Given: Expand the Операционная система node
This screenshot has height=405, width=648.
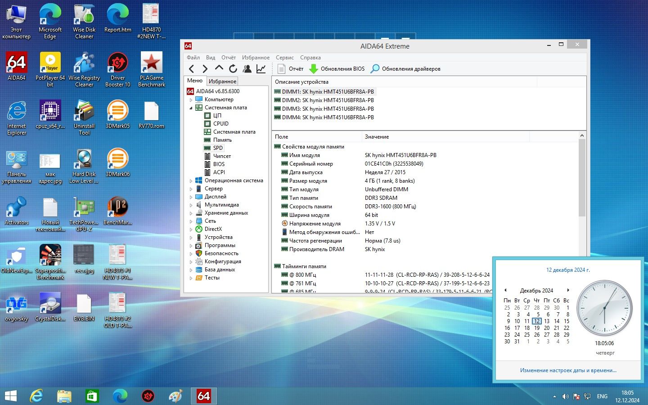Looking at the screenshot, I should (191, 180).
